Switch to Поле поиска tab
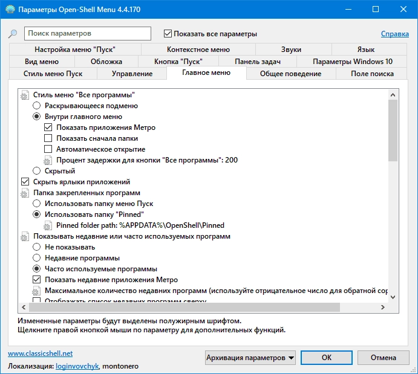418x374 pixels. point(372,74)
